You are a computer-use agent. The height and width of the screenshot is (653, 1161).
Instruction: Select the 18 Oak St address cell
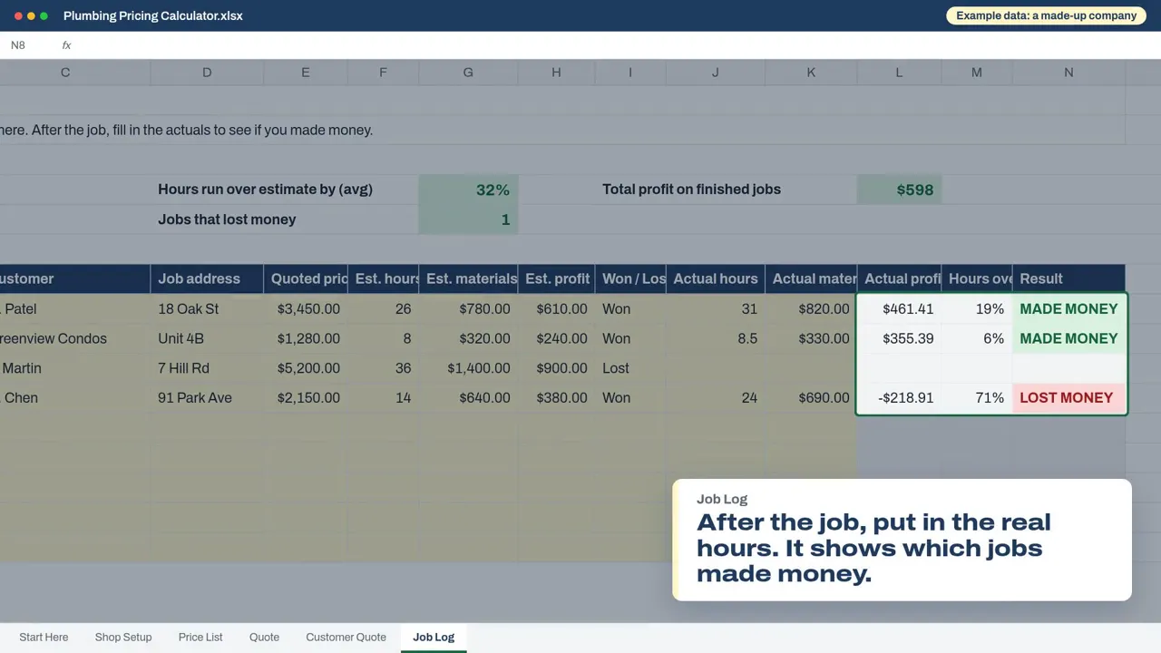[207, 308]
